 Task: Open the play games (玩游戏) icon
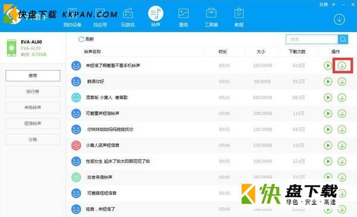[128, 17]
